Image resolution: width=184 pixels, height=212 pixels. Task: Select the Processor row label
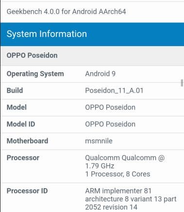(23, 158)
